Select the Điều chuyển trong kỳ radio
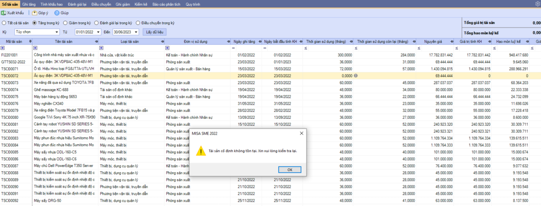The image size is (541, 206). pyautogui.click(x=138, y=23)
